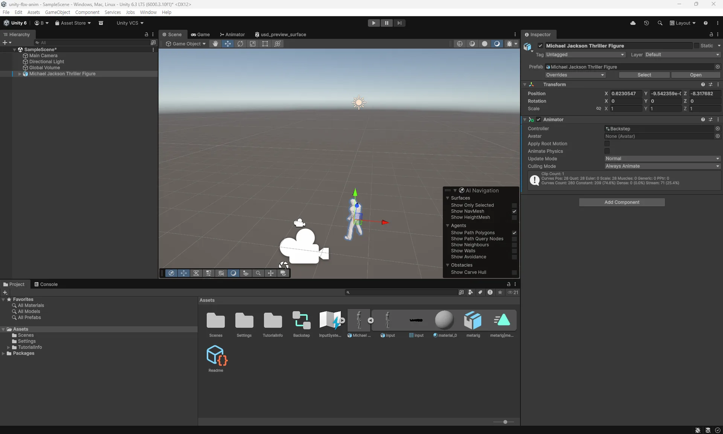Open the Package Manager icon next to Asset Store

101,23
